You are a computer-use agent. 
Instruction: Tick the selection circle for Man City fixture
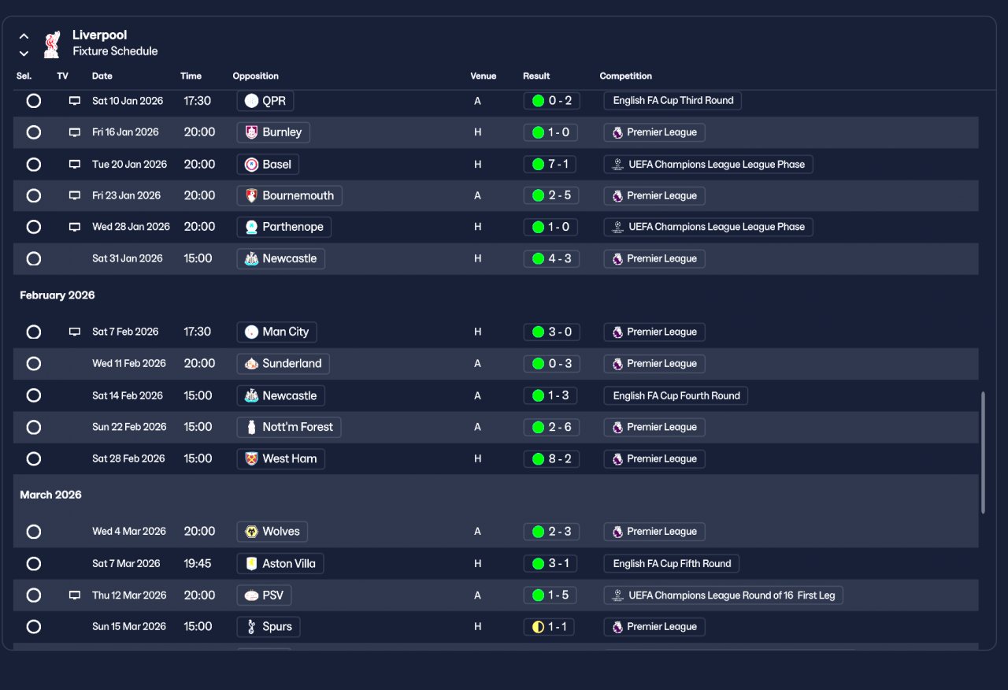coord(34,332)
